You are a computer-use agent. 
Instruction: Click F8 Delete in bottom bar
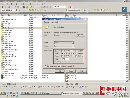pyautogui.click(x=61, y=87)
